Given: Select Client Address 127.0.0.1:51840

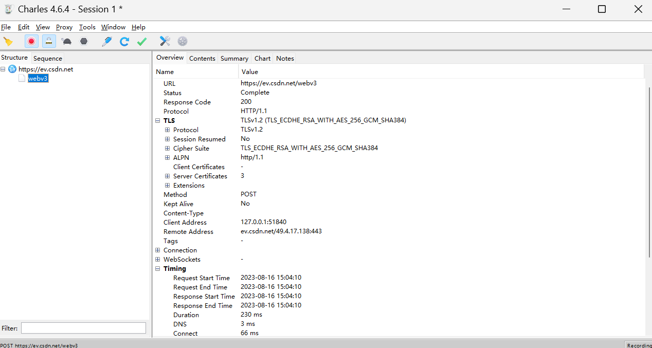Looking at the screenshot, I should point(264,222).
